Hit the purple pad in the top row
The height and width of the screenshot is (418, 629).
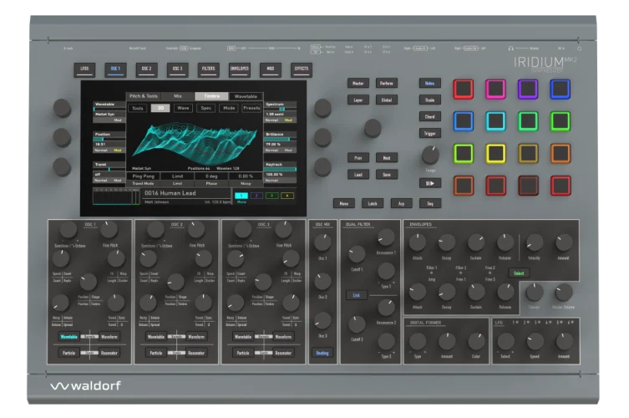pos(528,89)
